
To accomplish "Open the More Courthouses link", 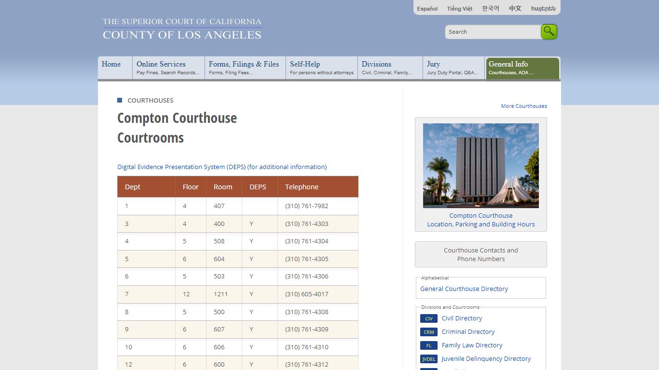I will click(x=524, y=106).
